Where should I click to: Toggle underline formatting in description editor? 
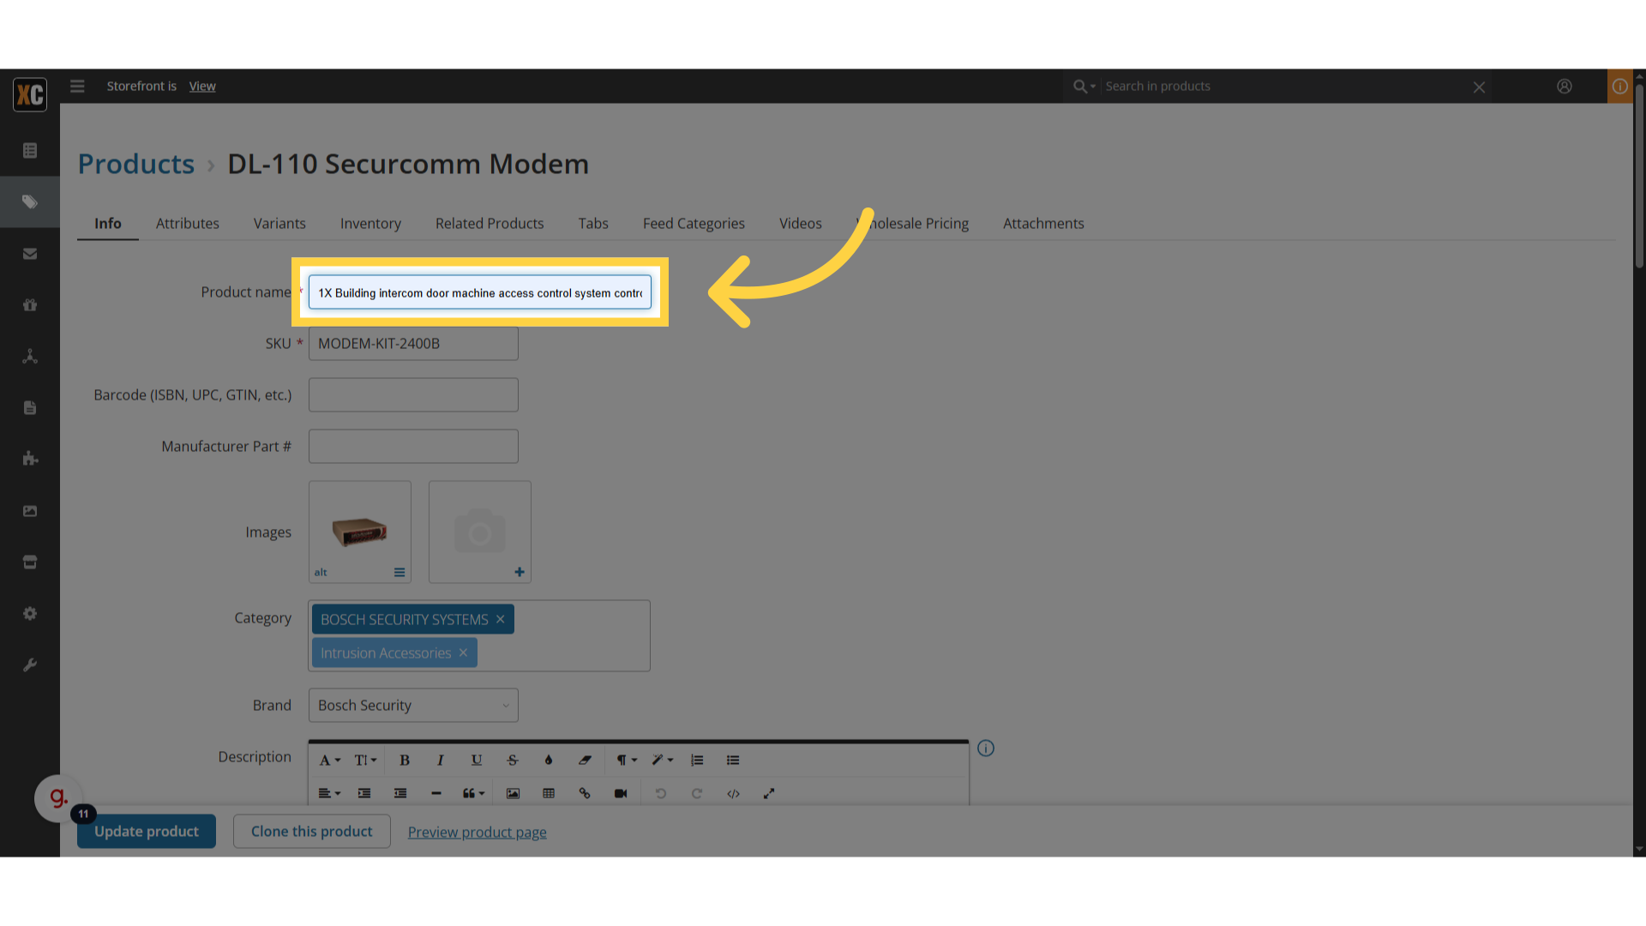tap(477, 761)
